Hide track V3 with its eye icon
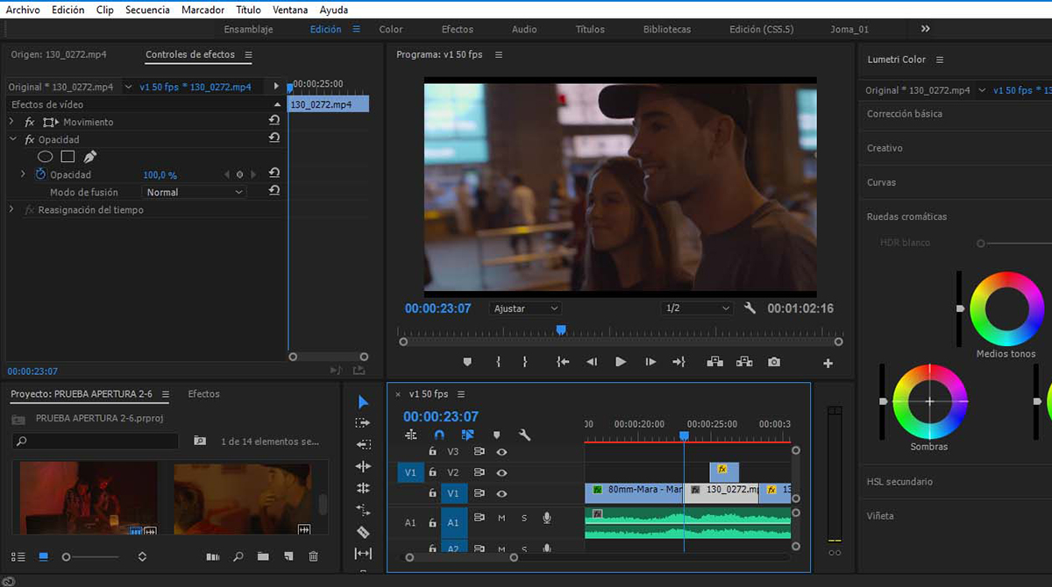The image size is (1052, 587). (501, 452)
